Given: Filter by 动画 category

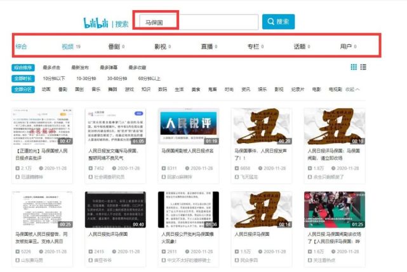Looking at the screenshot, I should click(x=46, y=90).
